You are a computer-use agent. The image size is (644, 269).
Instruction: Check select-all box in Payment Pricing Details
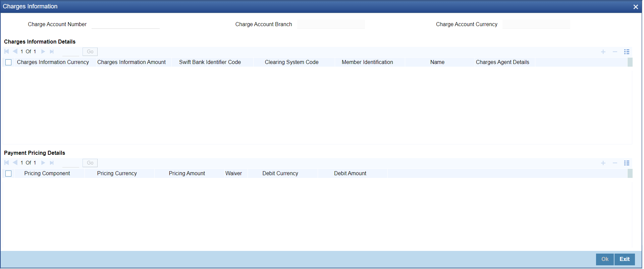[8, 174]
